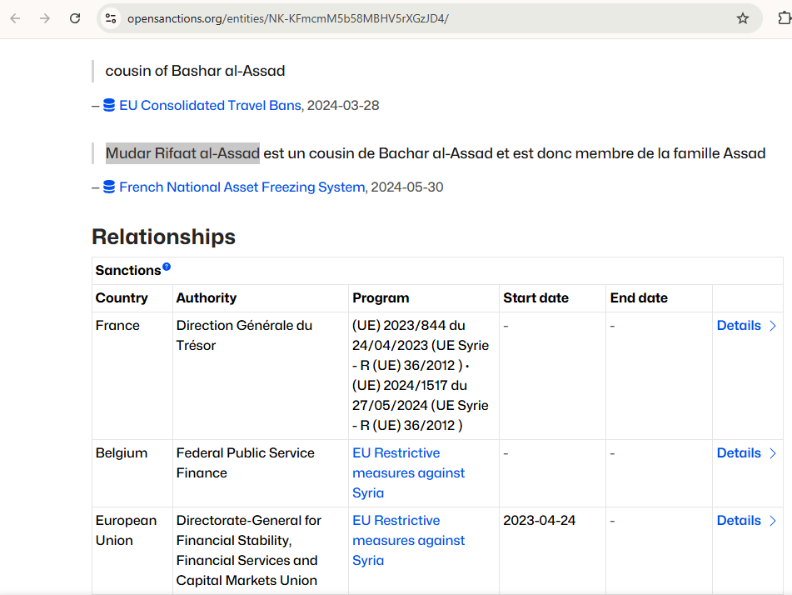Open European Union's EU Restrictive measures against Syria link
Viewport: 792px width, 595px height.
click(408, 540)
